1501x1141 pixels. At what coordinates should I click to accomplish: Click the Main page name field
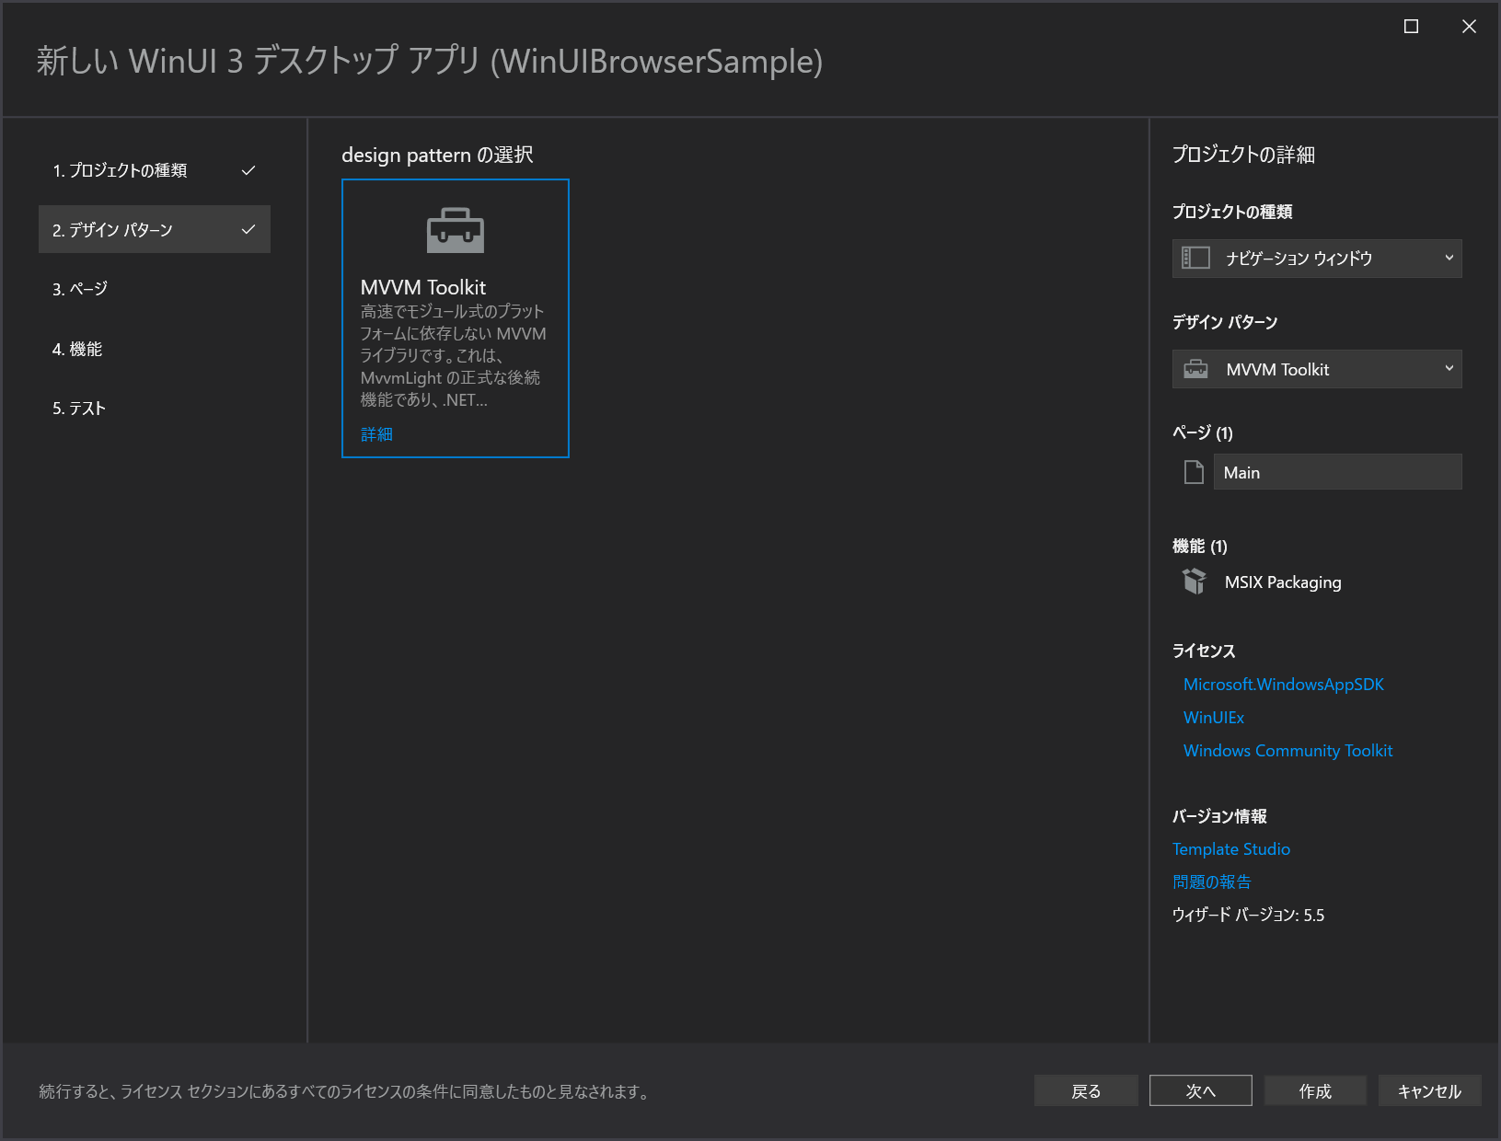[x=1337, y=471]
